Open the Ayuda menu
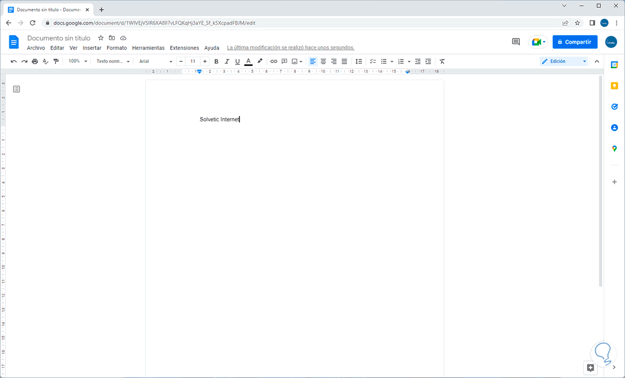Screen dimensions: 625x378 click(x=211, y=48)
